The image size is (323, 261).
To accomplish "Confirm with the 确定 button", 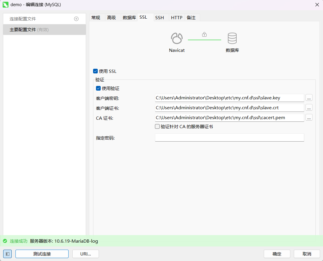I will click(277, 254).
